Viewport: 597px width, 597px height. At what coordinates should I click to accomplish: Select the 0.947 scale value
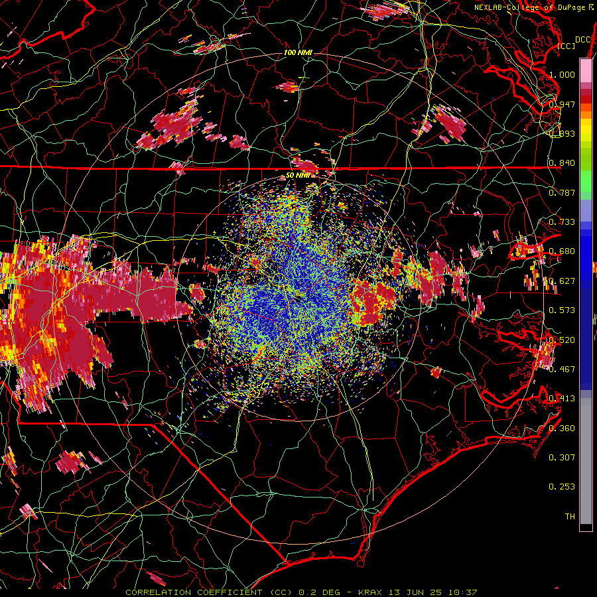(562, 104)
